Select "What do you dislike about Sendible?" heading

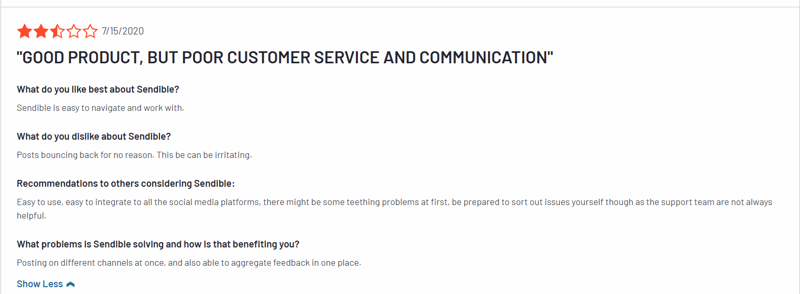pos(94,137)
